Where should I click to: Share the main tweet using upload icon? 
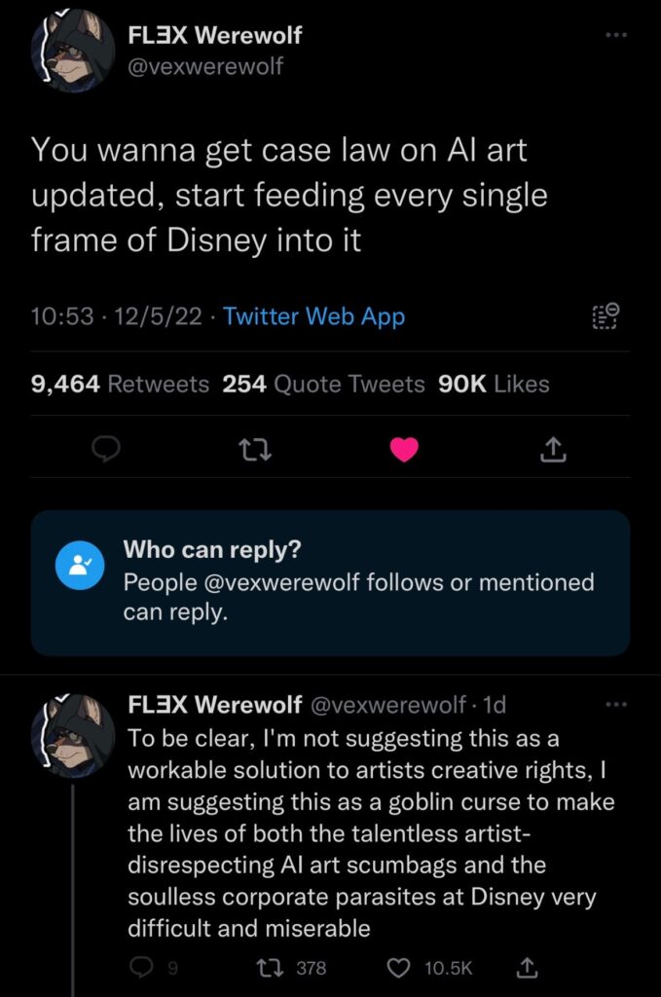coord(553,450)
